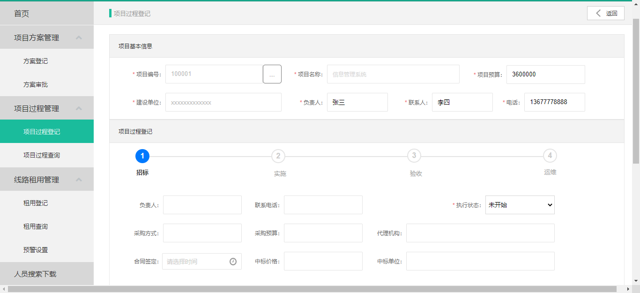Click the 中标单位 input field

480,261
